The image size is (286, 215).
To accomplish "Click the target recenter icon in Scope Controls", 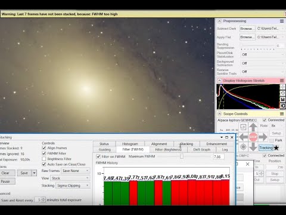I will (x=243, y=147).
